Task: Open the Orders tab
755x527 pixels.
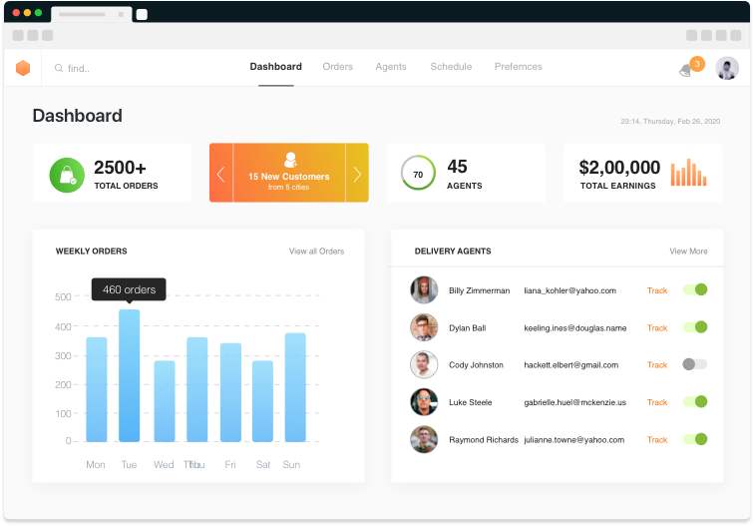Action: click(x=337, y=67)
